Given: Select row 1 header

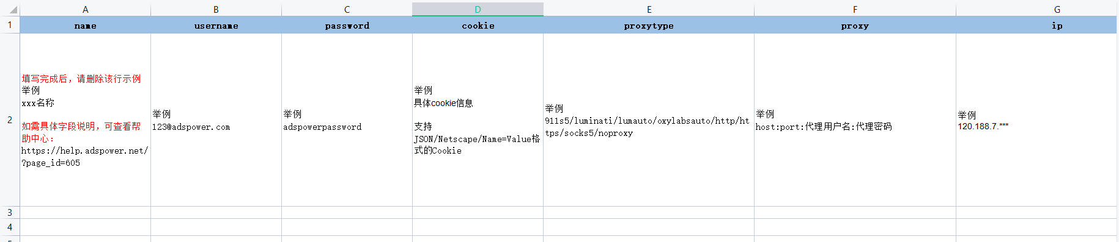Looking at the screenshot, I should click(10, 25).
